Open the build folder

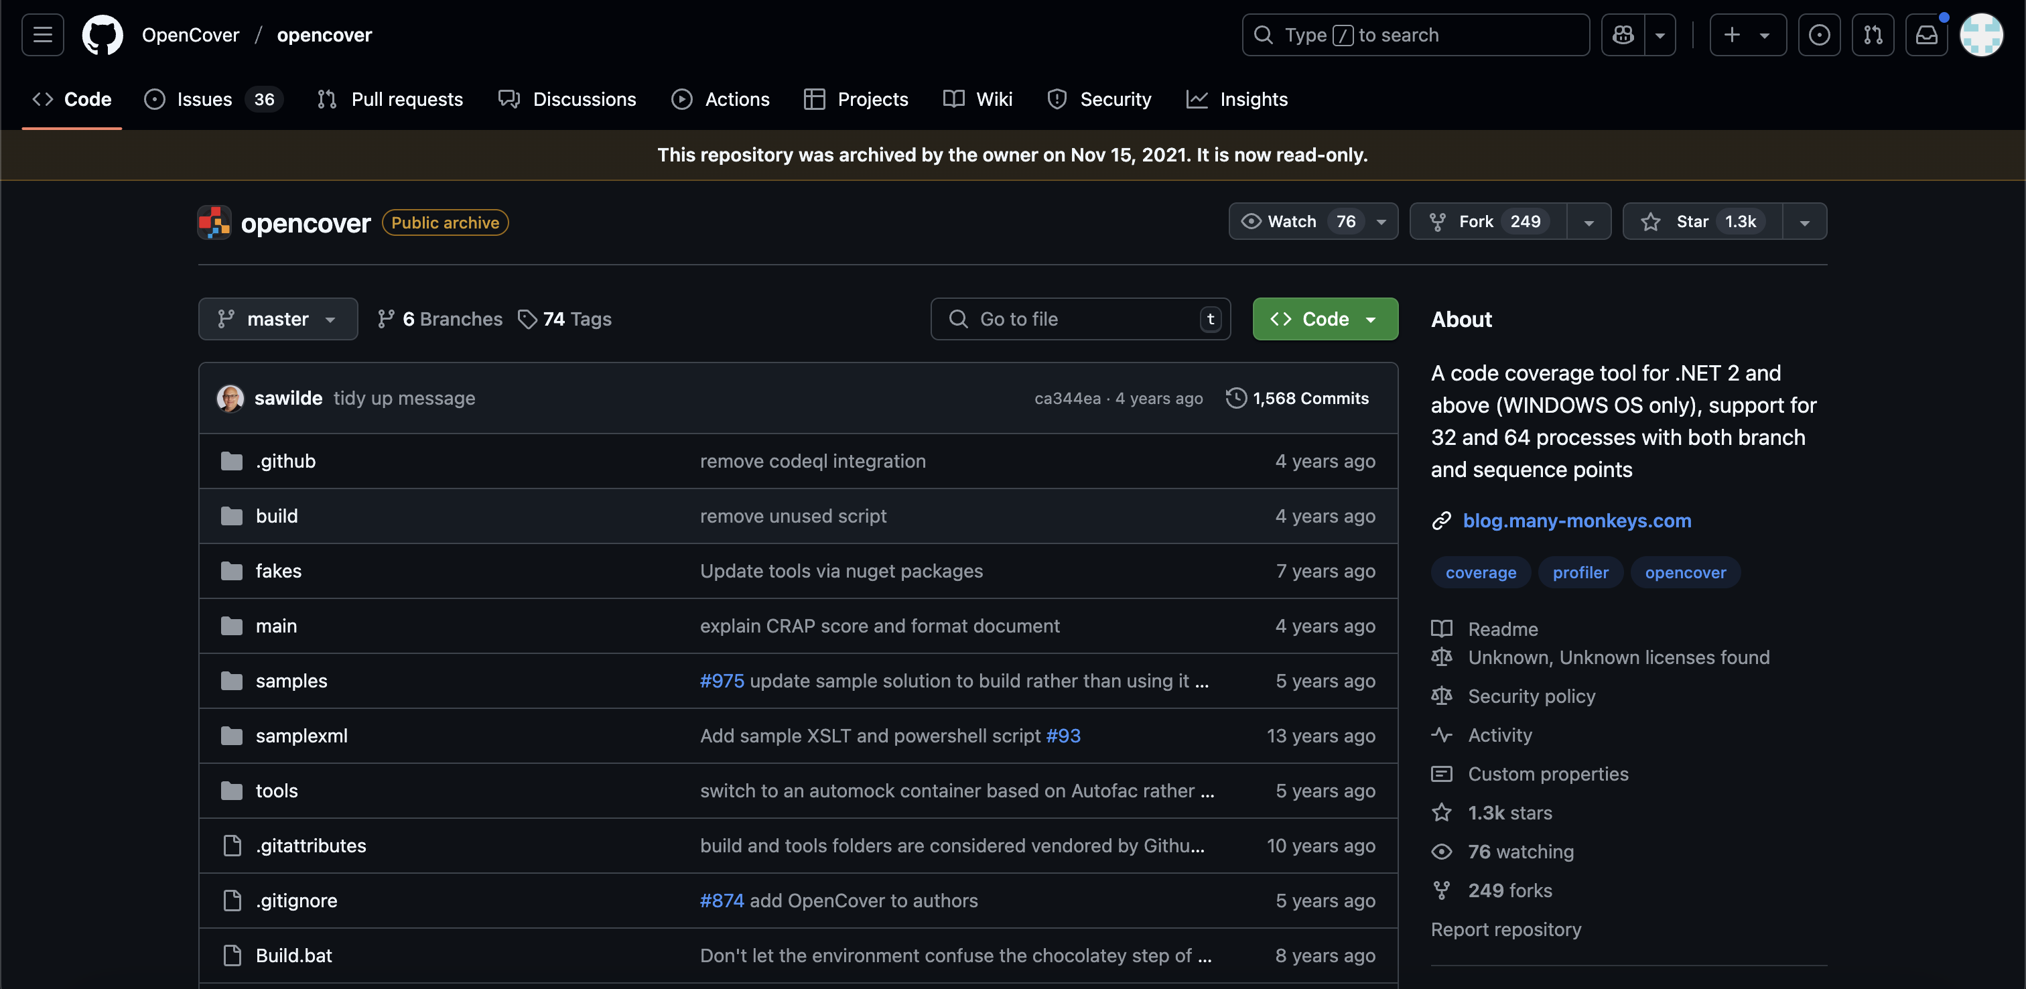pyautogui.click(x=277, y=516)
